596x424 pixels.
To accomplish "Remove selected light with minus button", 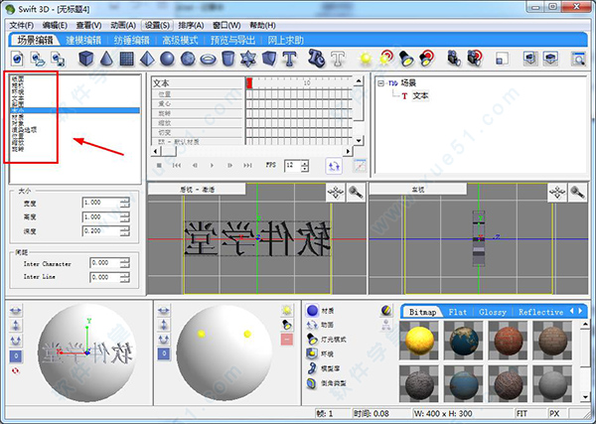I will tap(287, 340).
